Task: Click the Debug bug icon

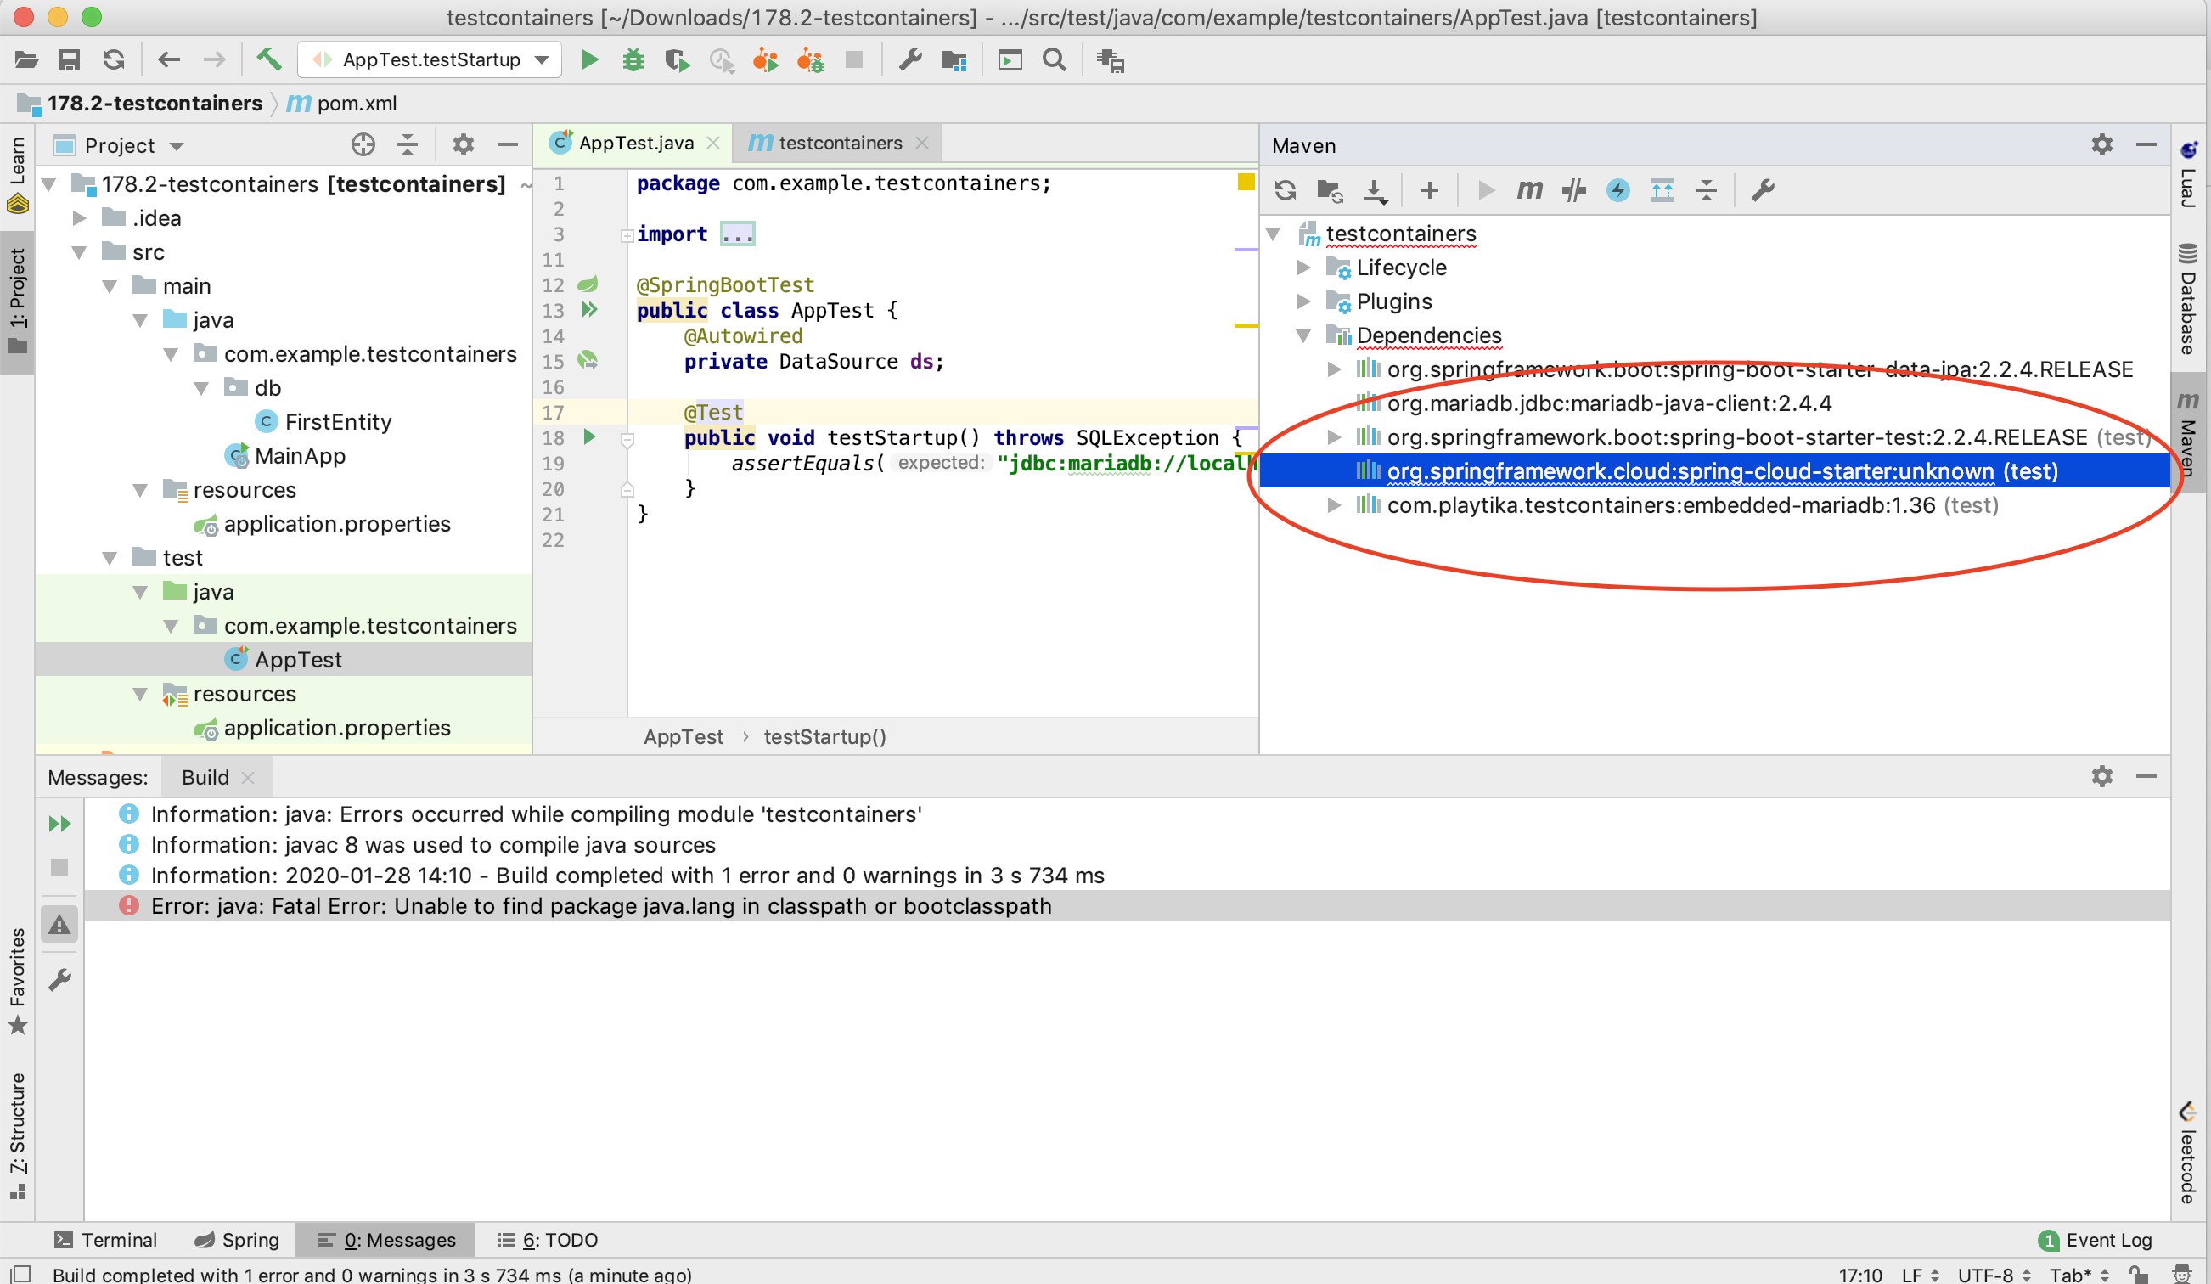Action: (x=633, y=59)
